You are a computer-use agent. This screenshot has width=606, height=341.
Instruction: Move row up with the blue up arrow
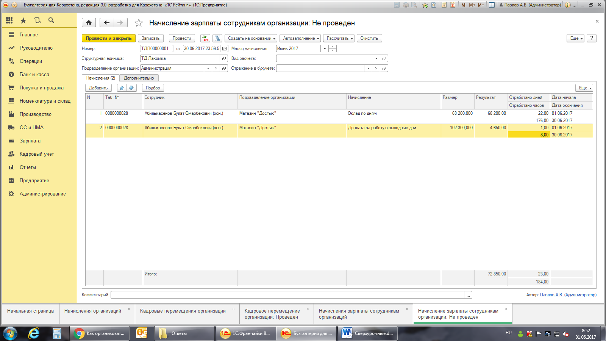pos(122,88)
